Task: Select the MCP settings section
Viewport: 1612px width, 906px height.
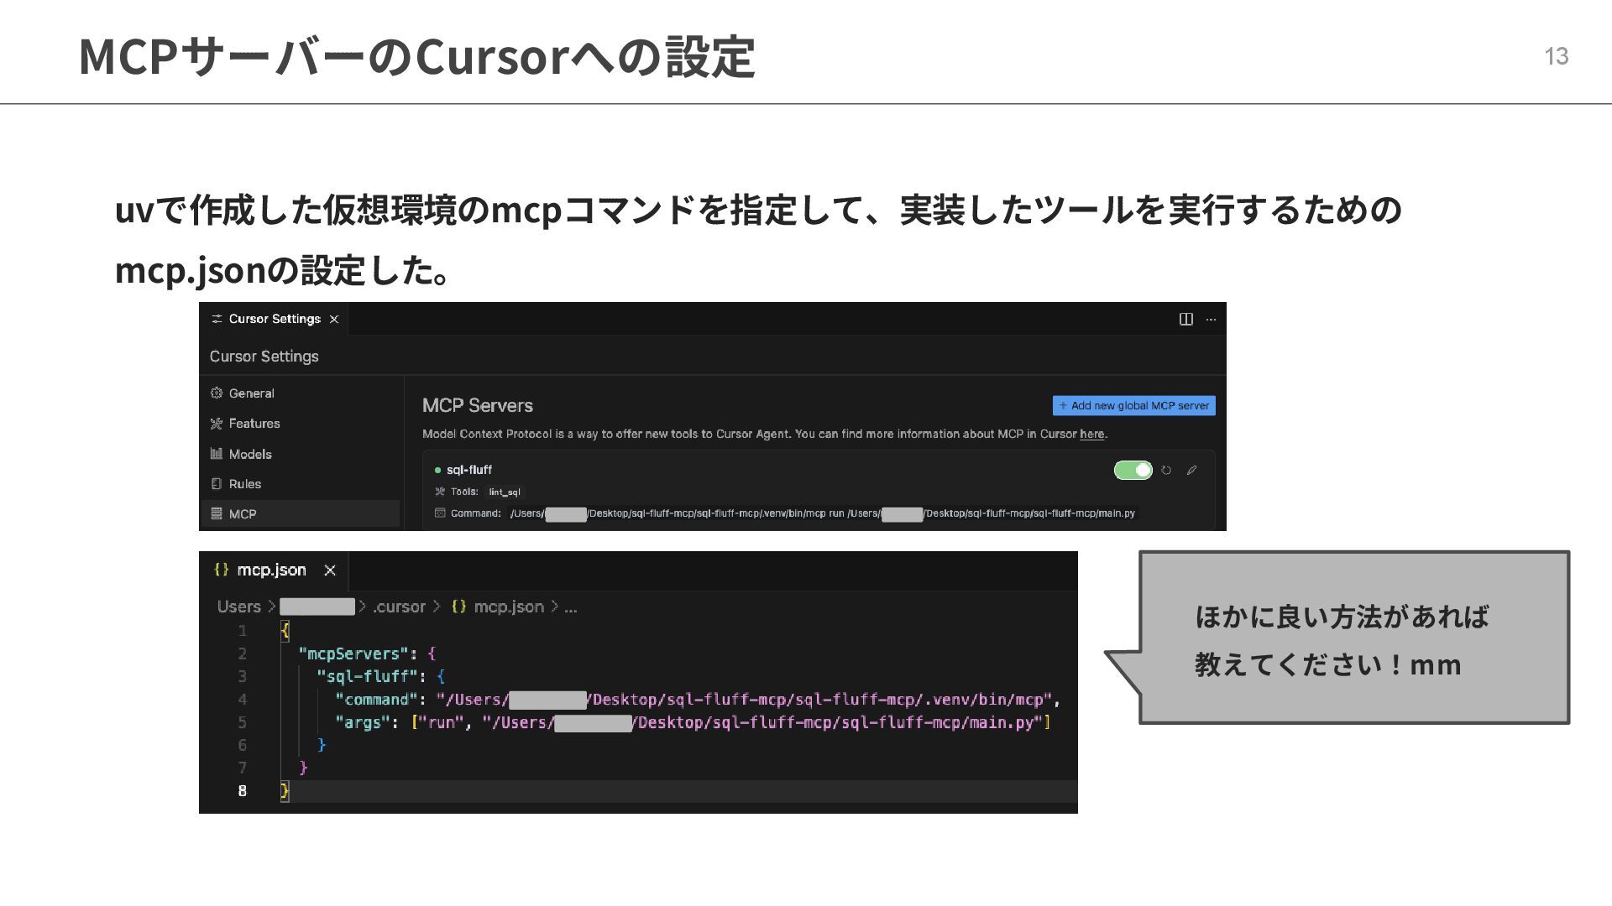Action: pyautogui.click(x=243, y=514)
